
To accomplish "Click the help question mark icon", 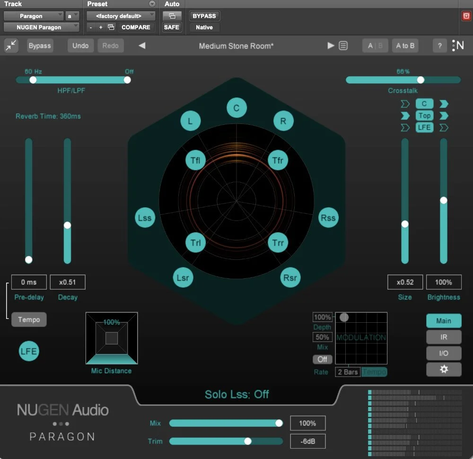I will click(x=439, y=45).
